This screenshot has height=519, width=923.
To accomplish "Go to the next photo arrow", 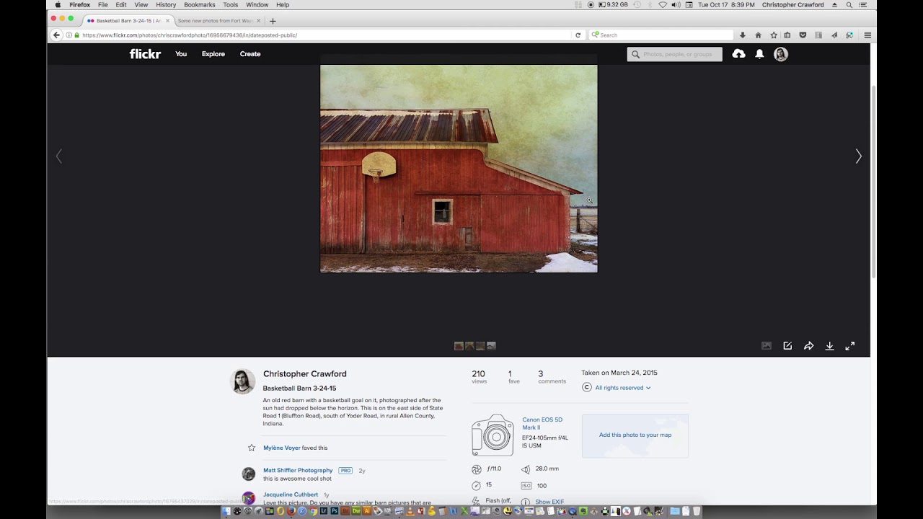I will click(x=858, y=156).
